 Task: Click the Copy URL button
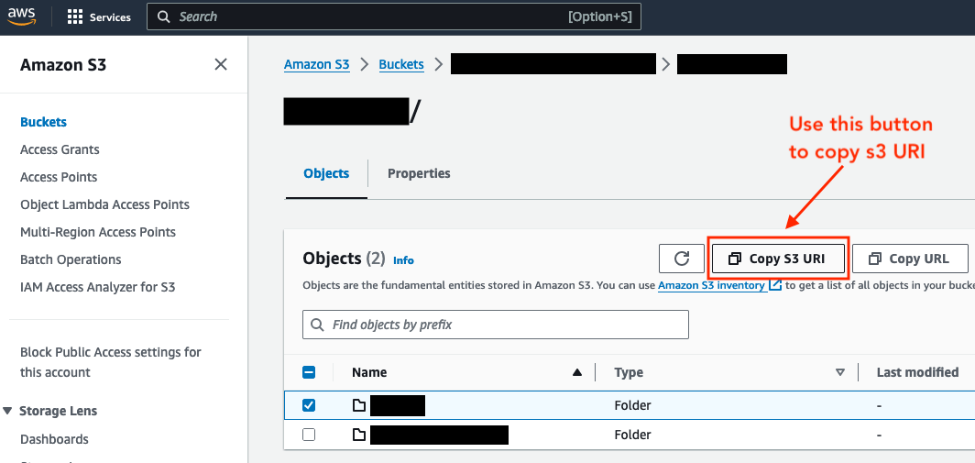click(x=910, y=259)
